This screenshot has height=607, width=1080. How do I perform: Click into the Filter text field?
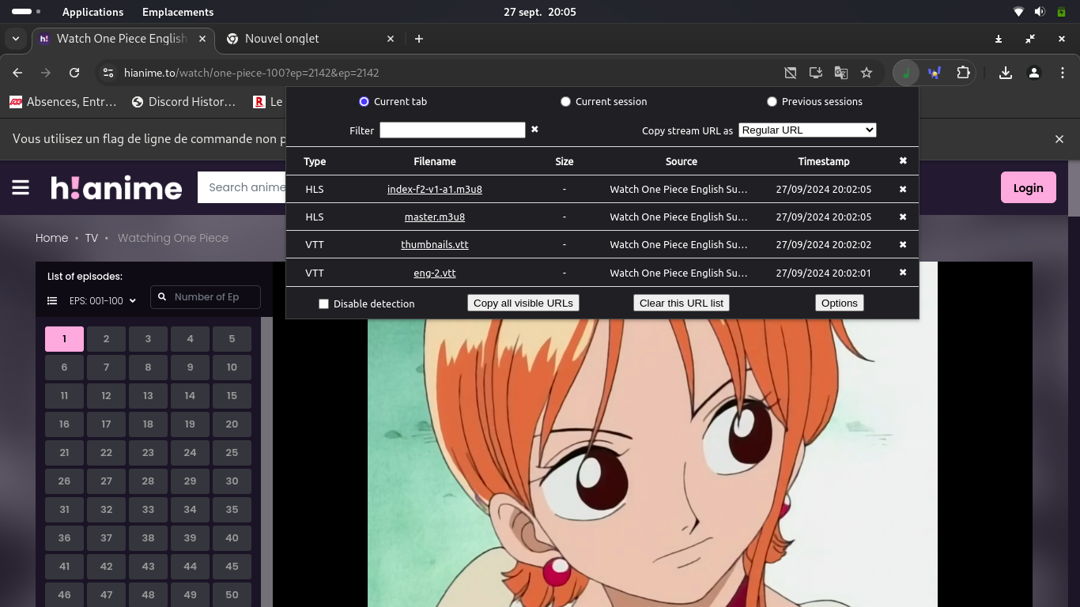click(452, 130)
